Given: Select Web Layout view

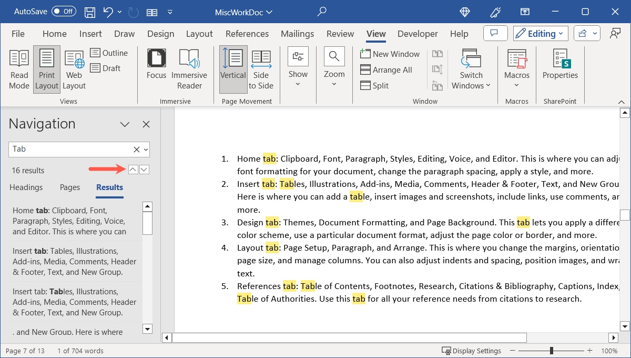Looking at the screenshot, I should point(74,69).
